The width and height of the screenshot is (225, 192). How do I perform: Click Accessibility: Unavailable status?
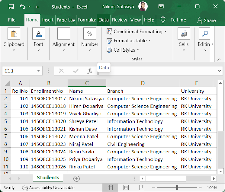(x=49, y=188)
